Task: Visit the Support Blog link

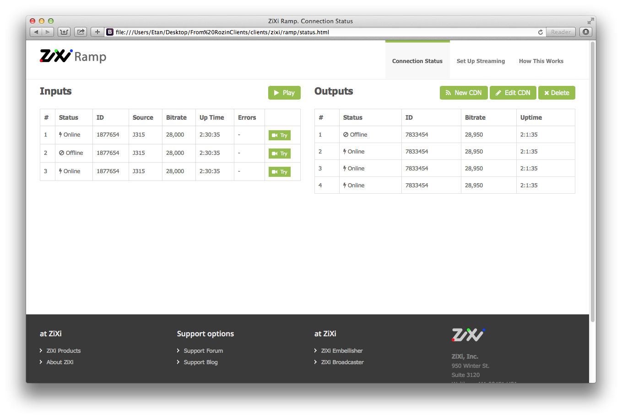Action: [x=200, y=362]
